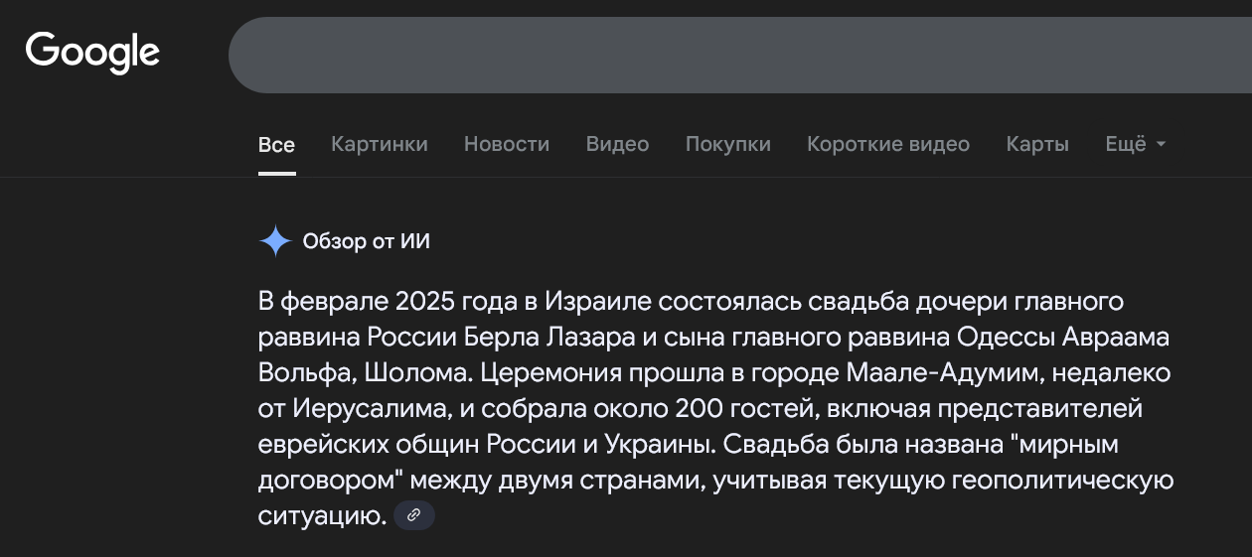Click the name Берла Лазара in text
The height and width of the screenshot is (557, 1252).
549,338
